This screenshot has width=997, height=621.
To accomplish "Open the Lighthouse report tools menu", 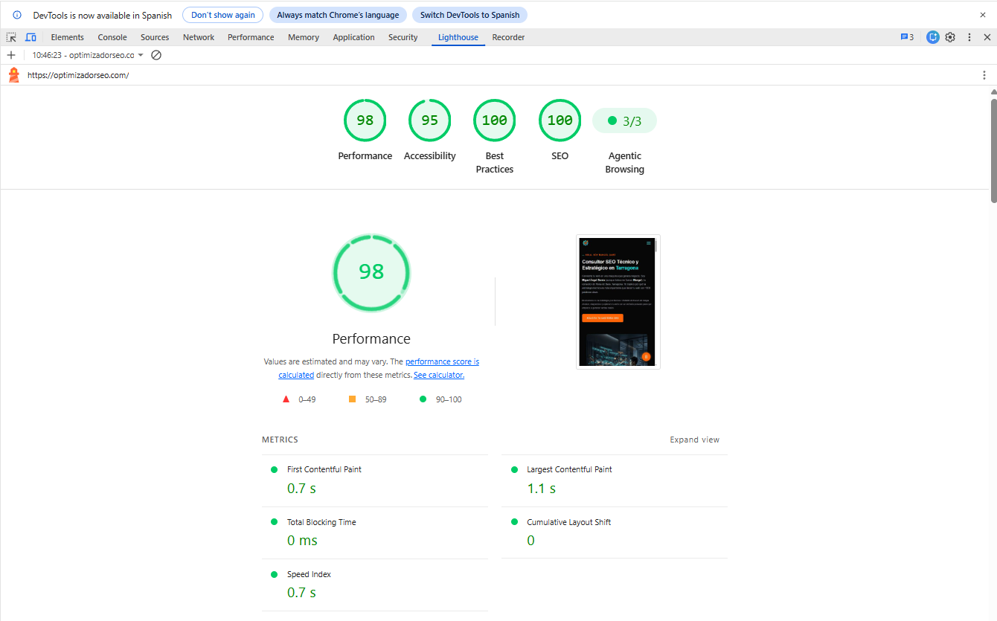I will pos(984,75).
